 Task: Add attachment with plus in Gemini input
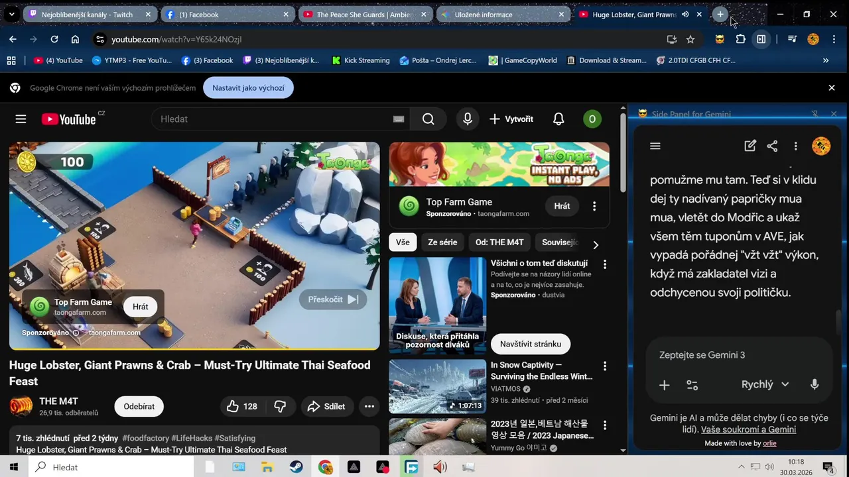coord(664,385)
